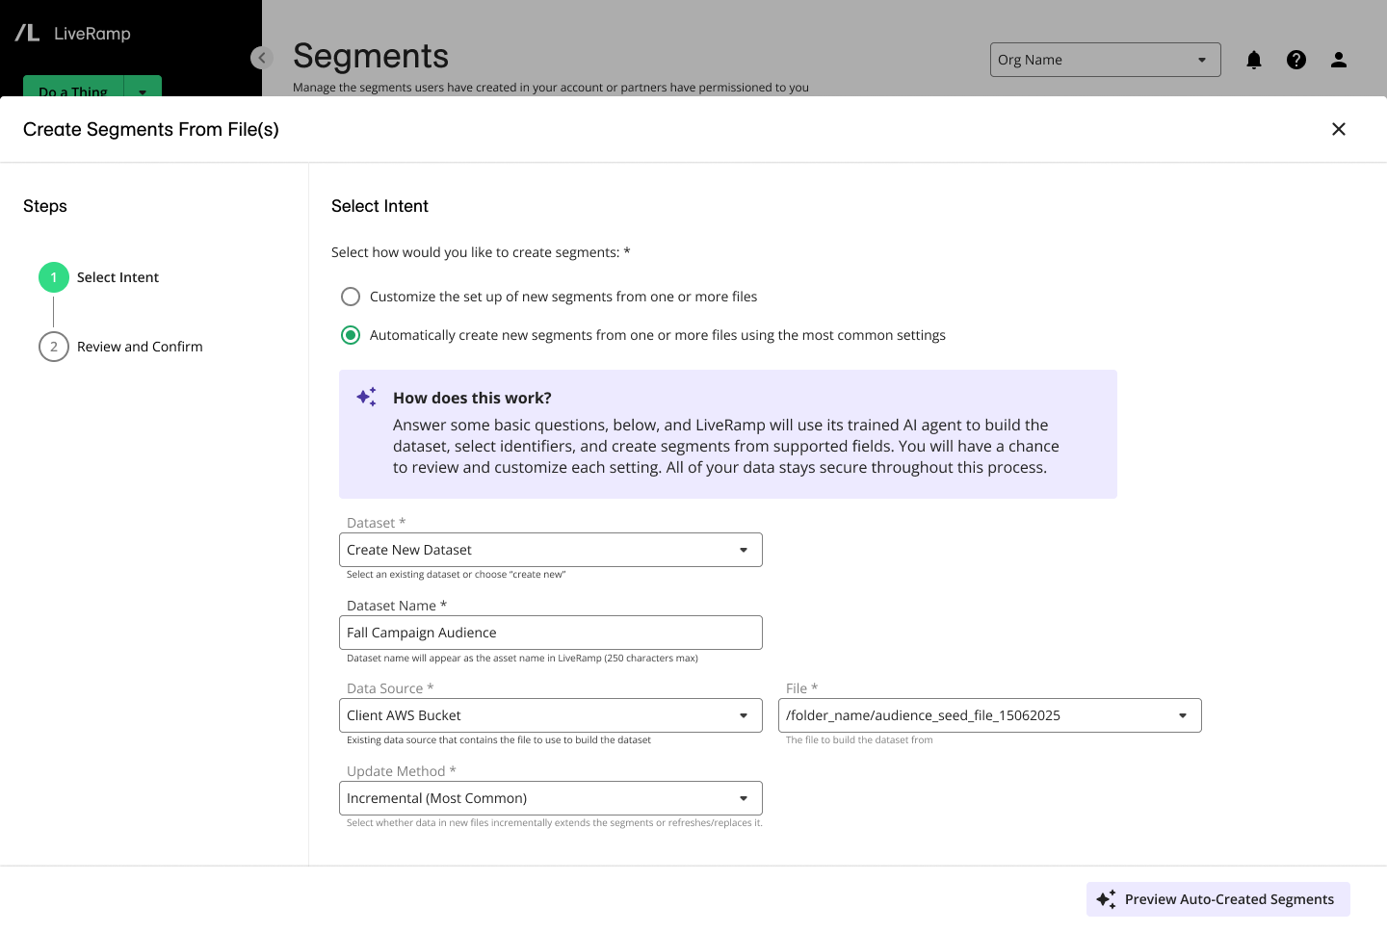Open the Dataset dropdown
The height and width of the screenshot is (932, 1387).
pos(551,550)
